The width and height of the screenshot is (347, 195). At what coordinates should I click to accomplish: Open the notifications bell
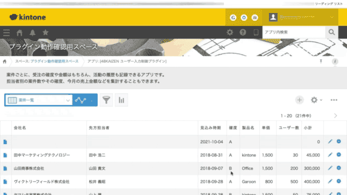(33, 32)
